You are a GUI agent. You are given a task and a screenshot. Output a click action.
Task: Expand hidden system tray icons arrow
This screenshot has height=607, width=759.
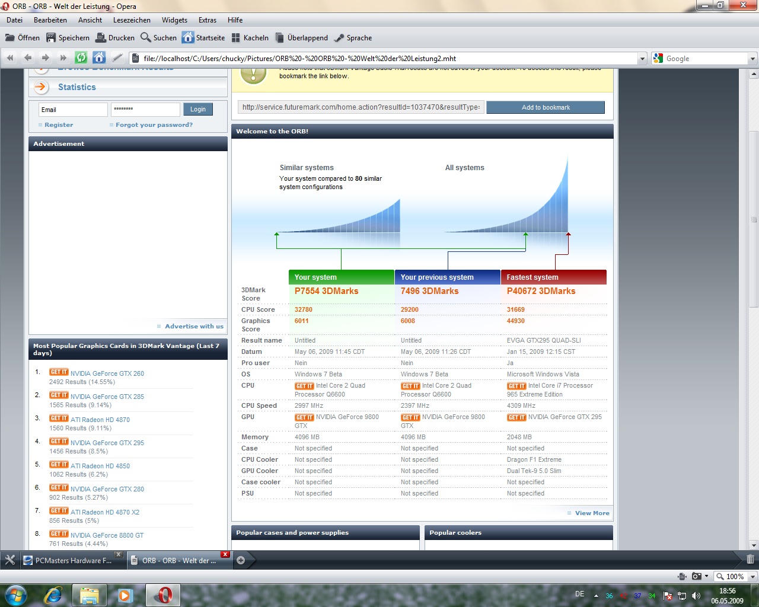click(596, 596)
